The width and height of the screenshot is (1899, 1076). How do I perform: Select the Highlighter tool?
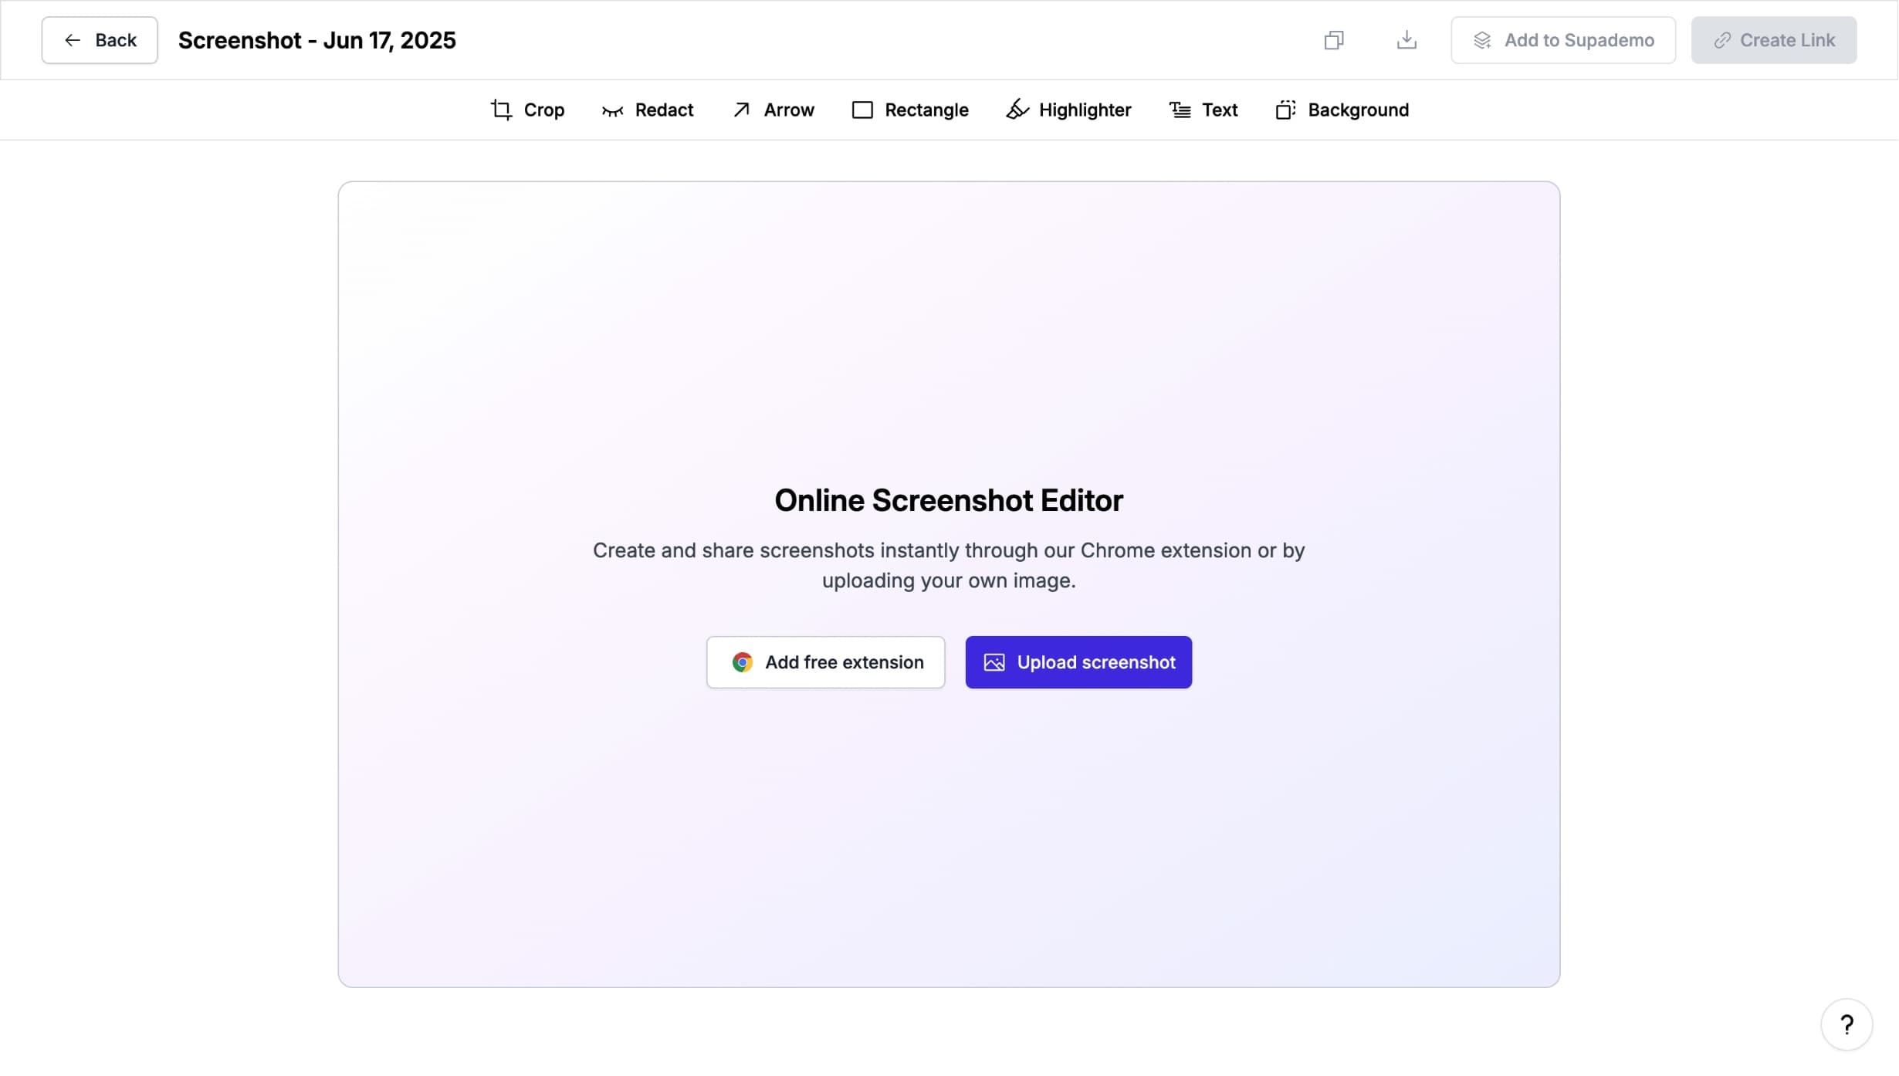pos(1067,110)
